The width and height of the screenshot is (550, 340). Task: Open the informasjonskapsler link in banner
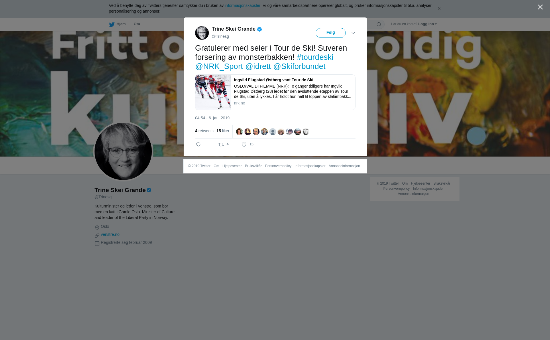point(242,5)
